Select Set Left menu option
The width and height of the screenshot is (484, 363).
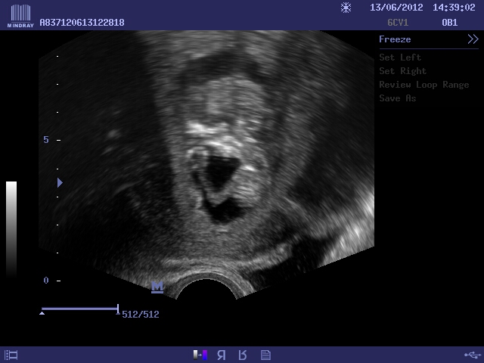pos(400,57)
